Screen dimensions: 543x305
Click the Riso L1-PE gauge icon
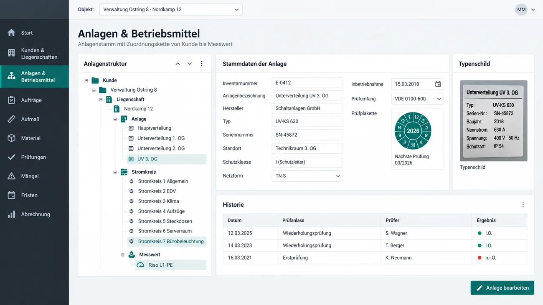pos(141,265)
